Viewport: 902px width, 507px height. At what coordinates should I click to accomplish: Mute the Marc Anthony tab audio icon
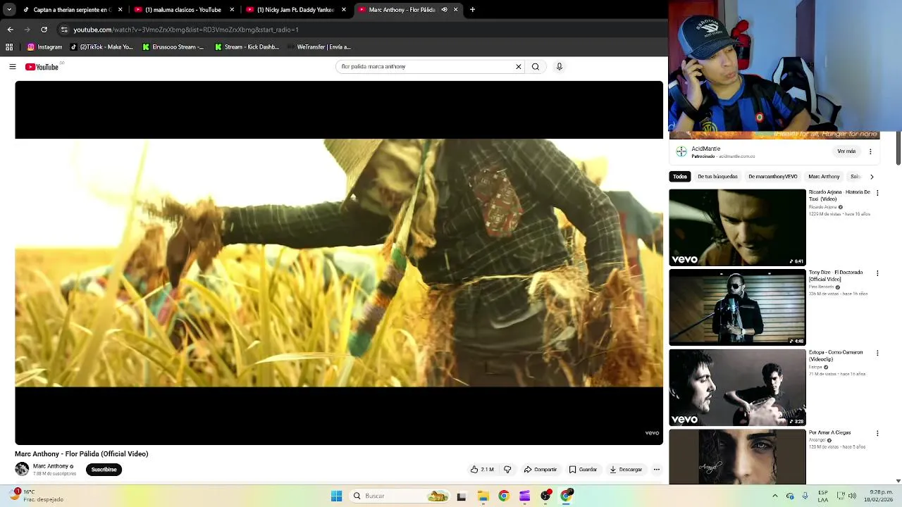[x=444, y=10]
